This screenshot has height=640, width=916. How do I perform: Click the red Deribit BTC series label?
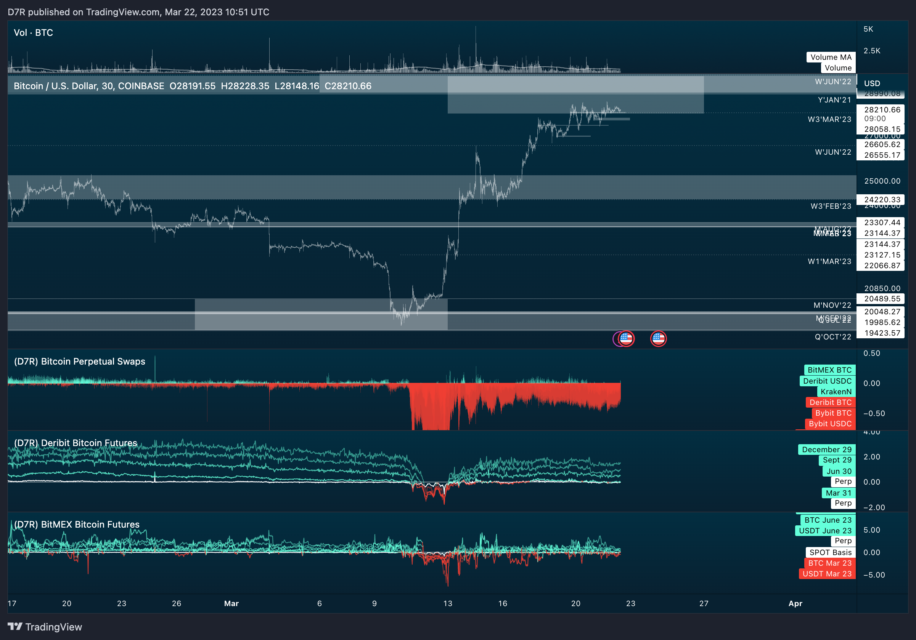[831, 403]
